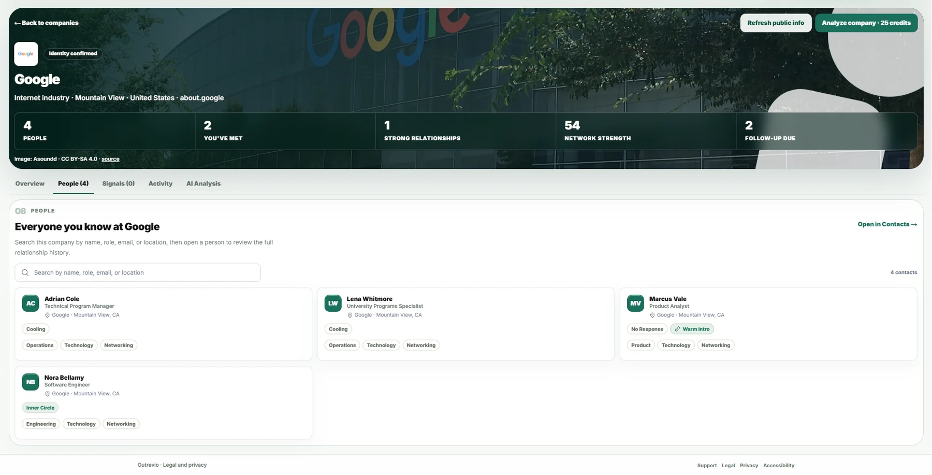Click Marcus Vale's MV avatar
The image size is (932, 475).
pos(635,303)
